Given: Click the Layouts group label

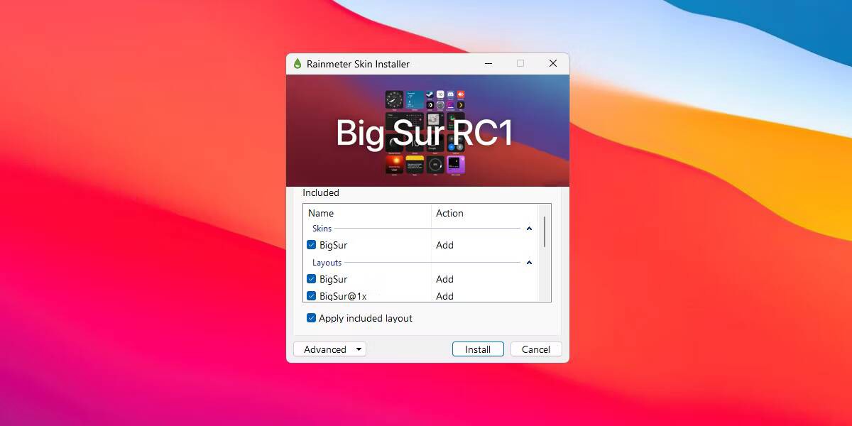Looking at the screenshot, I should 327,263.
